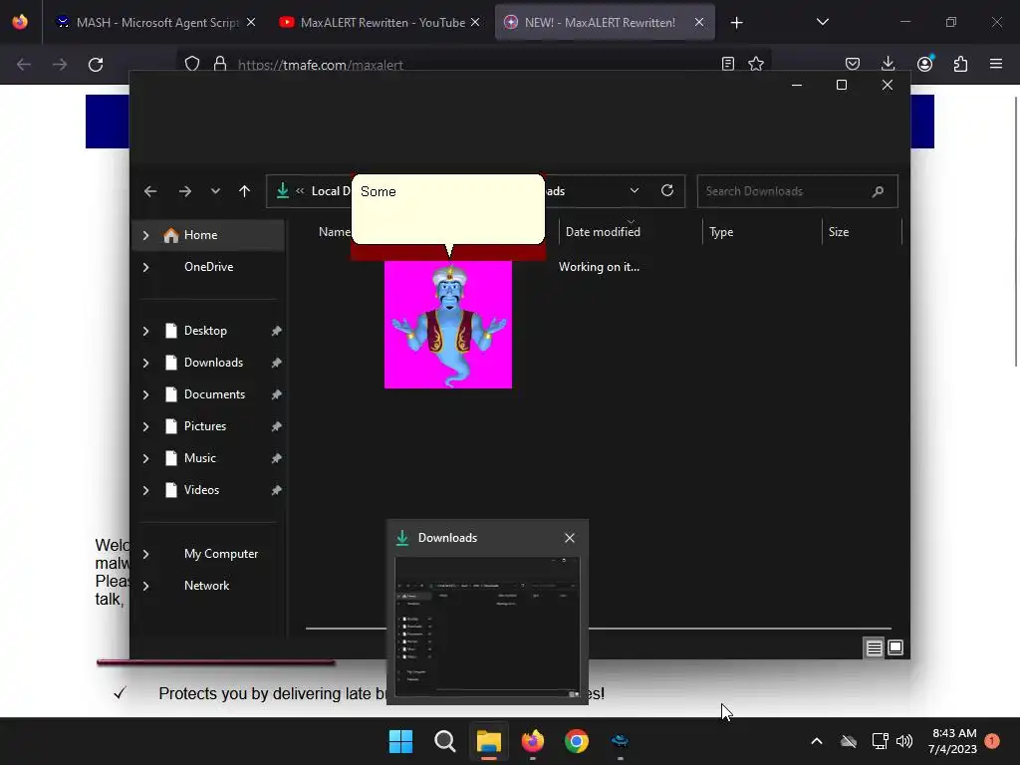Image resolution: width=1020 pixels, height=765 pixels.
Task: Click the padlock site security icon
Action: 220,64
